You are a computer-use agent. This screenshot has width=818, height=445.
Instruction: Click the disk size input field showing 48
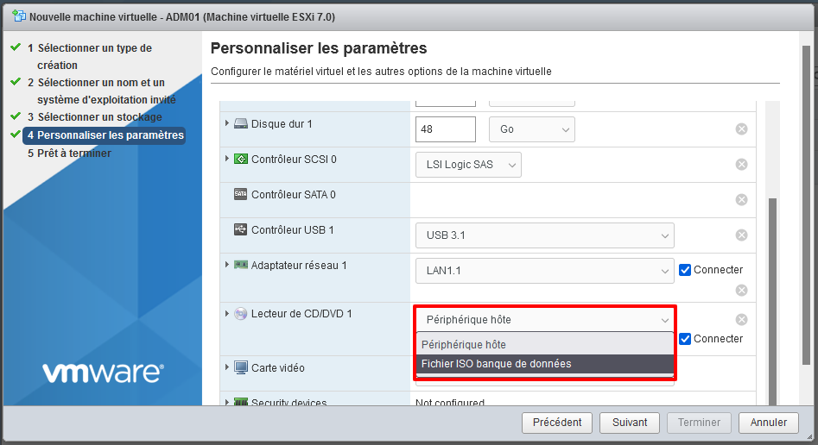pyautogui.click(x=445, y=129)
